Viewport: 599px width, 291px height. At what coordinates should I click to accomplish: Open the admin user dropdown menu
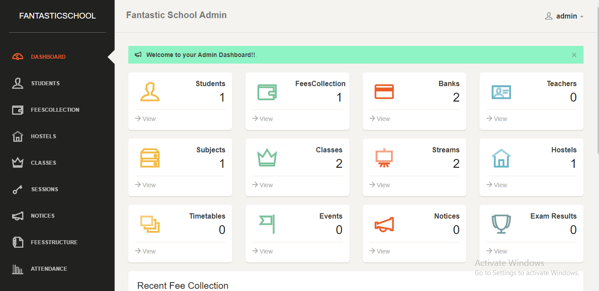tap(564, 16)
